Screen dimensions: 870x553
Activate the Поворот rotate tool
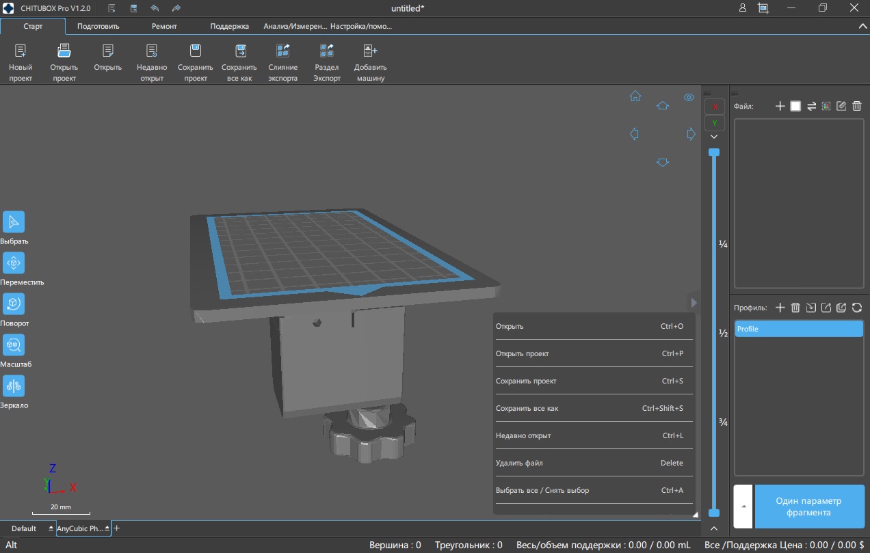14,304
